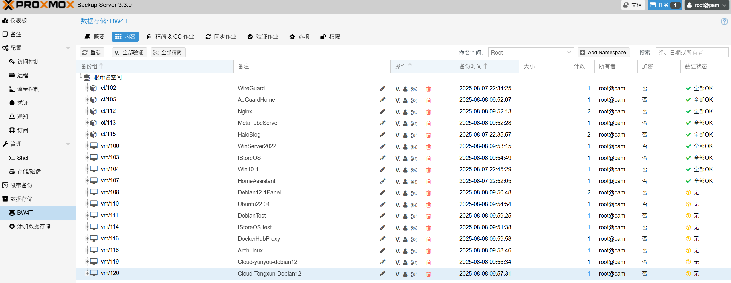Open the root@pam user menu
Image resolution: width=731 pixels, height=283 pixels.
coord(706,5)
